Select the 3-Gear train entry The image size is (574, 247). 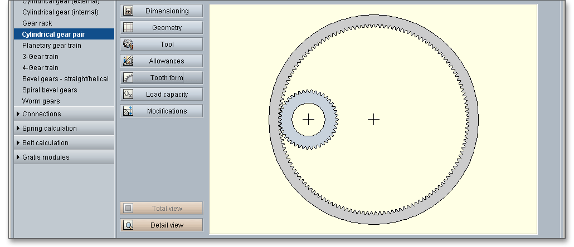point(40,57)
